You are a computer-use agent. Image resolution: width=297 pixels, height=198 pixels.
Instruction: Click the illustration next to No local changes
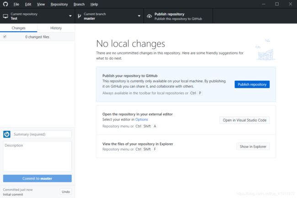pos(265,50)
